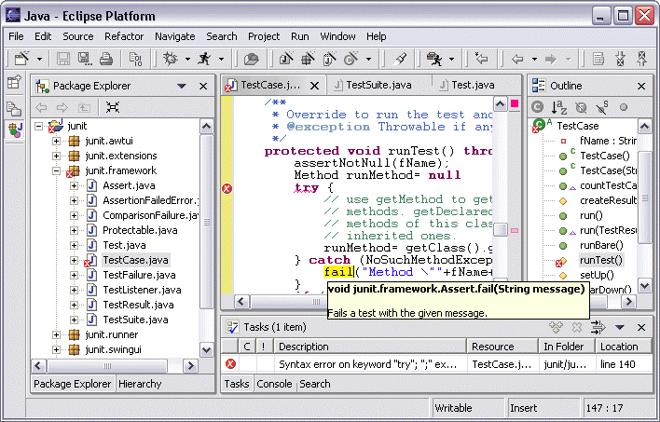660x422 pixels.
Task: Click Package Explorer vertical scrollbar down arrow
Action: 206,349
